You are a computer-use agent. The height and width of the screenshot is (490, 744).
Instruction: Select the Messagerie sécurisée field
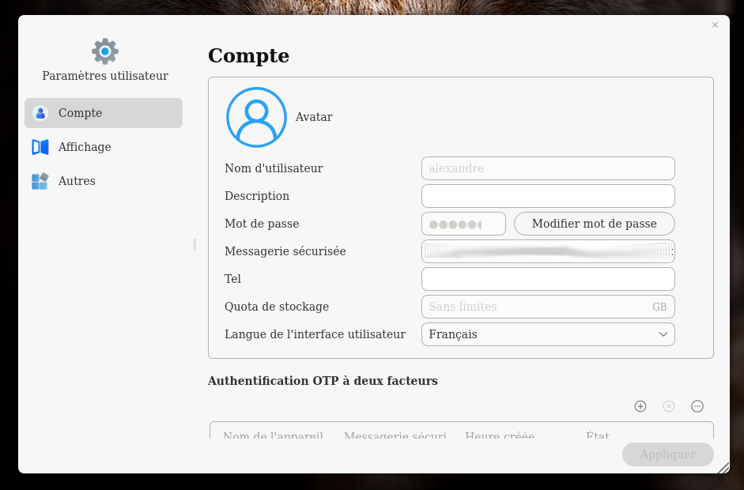547,251
